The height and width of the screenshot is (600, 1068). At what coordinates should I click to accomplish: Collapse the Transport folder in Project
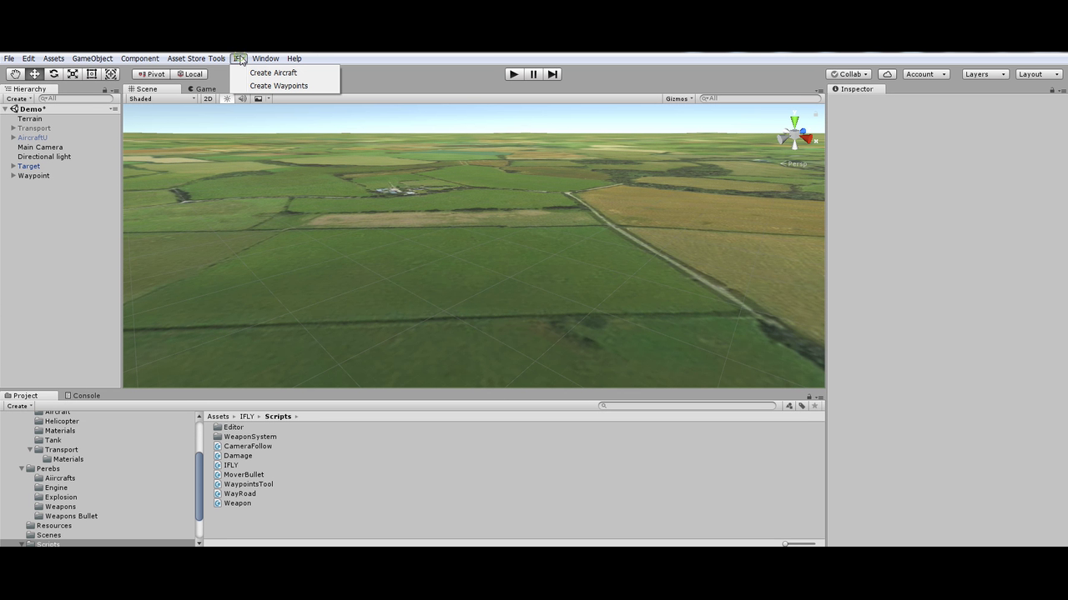30,450
